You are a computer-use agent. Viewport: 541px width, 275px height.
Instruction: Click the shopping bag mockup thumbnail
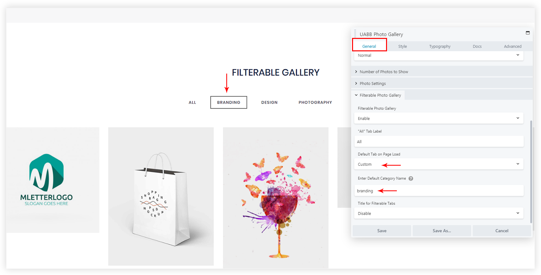tap(161, 196)
